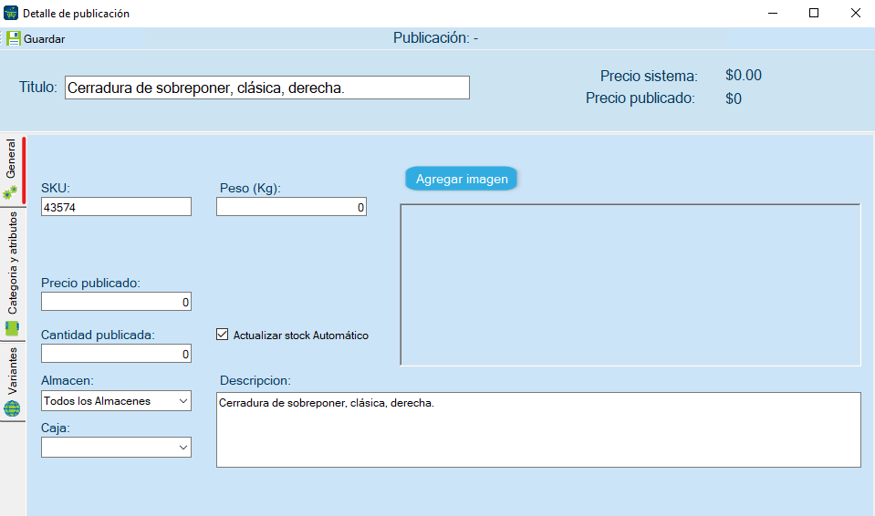
Task: Click the Caja label
Action: tap(56, 428)
